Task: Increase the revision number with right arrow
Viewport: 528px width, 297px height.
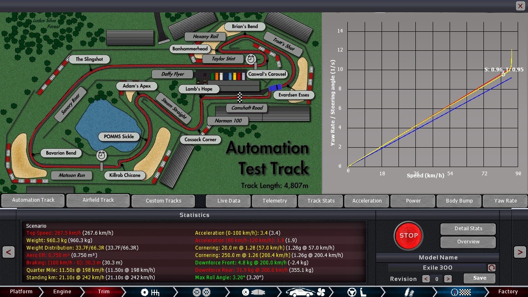Action: pos(448,279)
